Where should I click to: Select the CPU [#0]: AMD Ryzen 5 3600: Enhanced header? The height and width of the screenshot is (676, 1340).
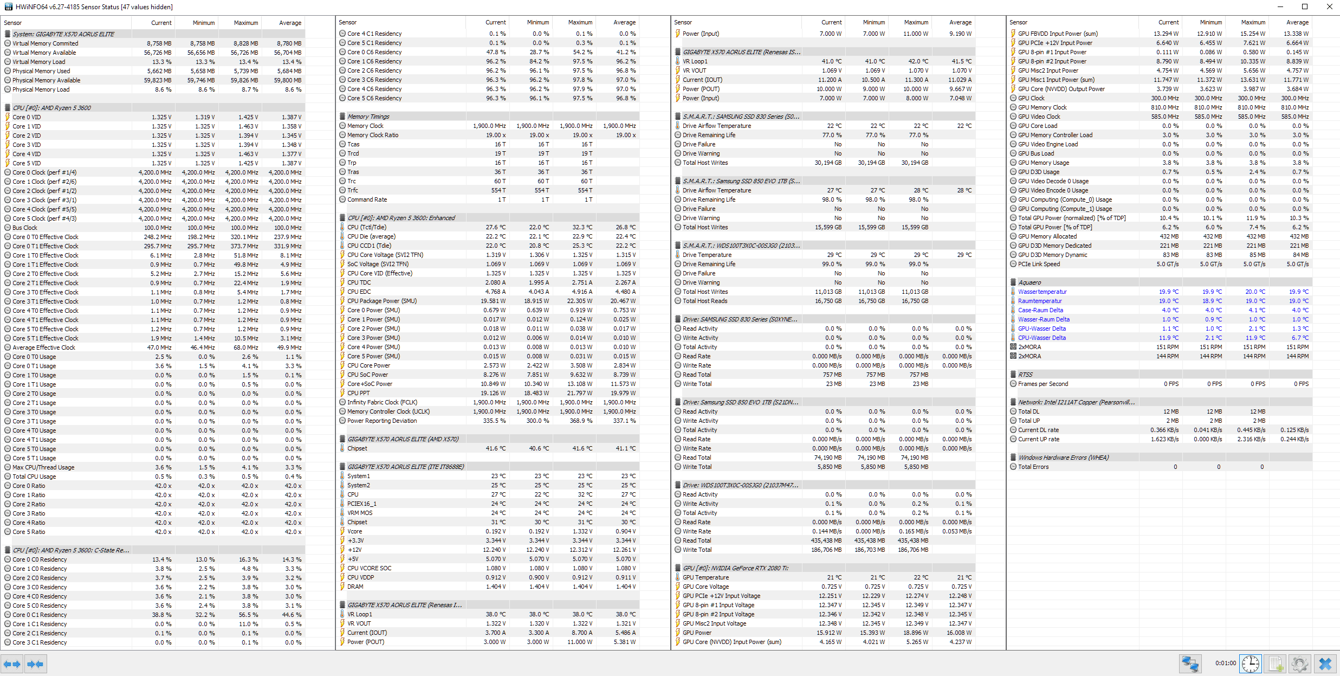coord(488,218)
